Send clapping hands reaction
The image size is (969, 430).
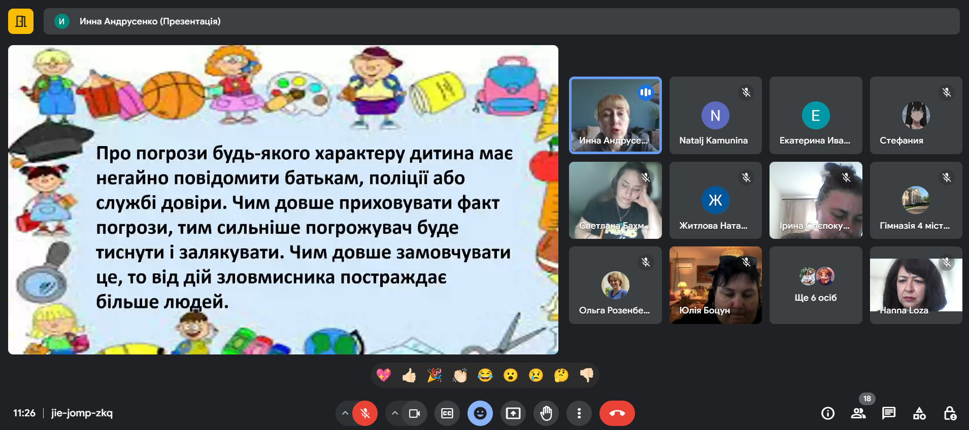(460, 375)
